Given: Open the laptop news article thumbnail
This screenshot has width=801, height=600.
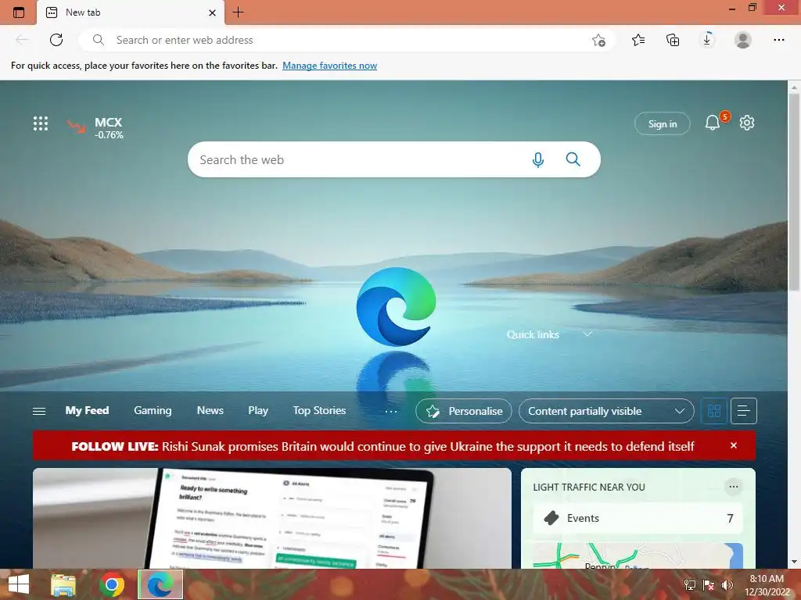Looking at the screenshot, I should coord(271,519).
